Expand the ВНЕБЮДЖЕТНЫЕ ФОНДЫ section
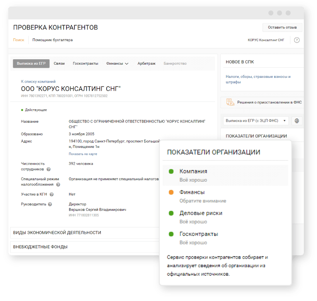This screenshot has width=317, height=301. (x=40, y=247)
